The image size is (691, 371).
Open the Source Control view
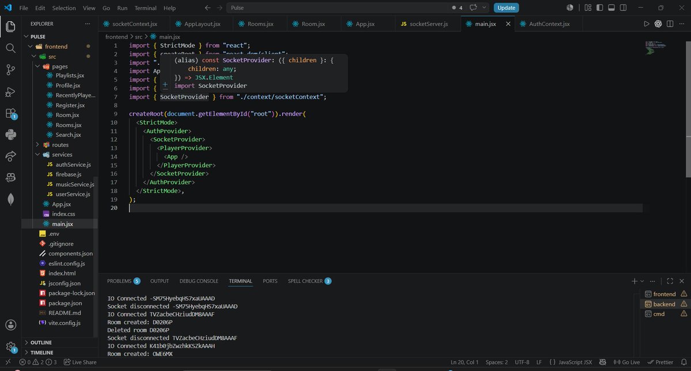pos(10,70)
